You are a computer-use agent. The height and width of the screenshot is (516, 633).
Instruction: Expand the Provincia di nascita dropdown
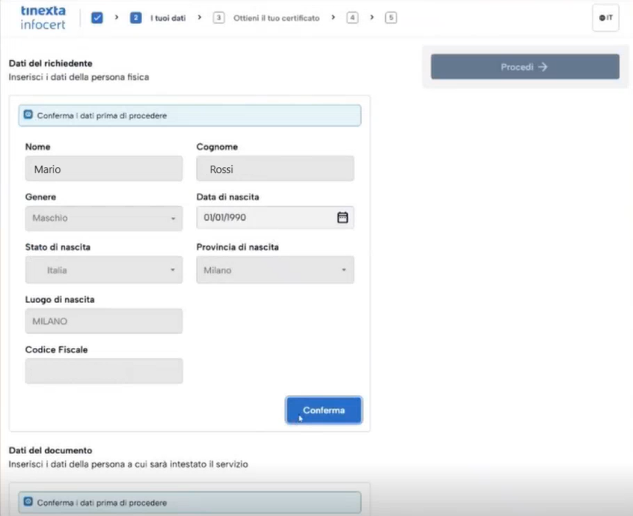[x=275, y=270]
